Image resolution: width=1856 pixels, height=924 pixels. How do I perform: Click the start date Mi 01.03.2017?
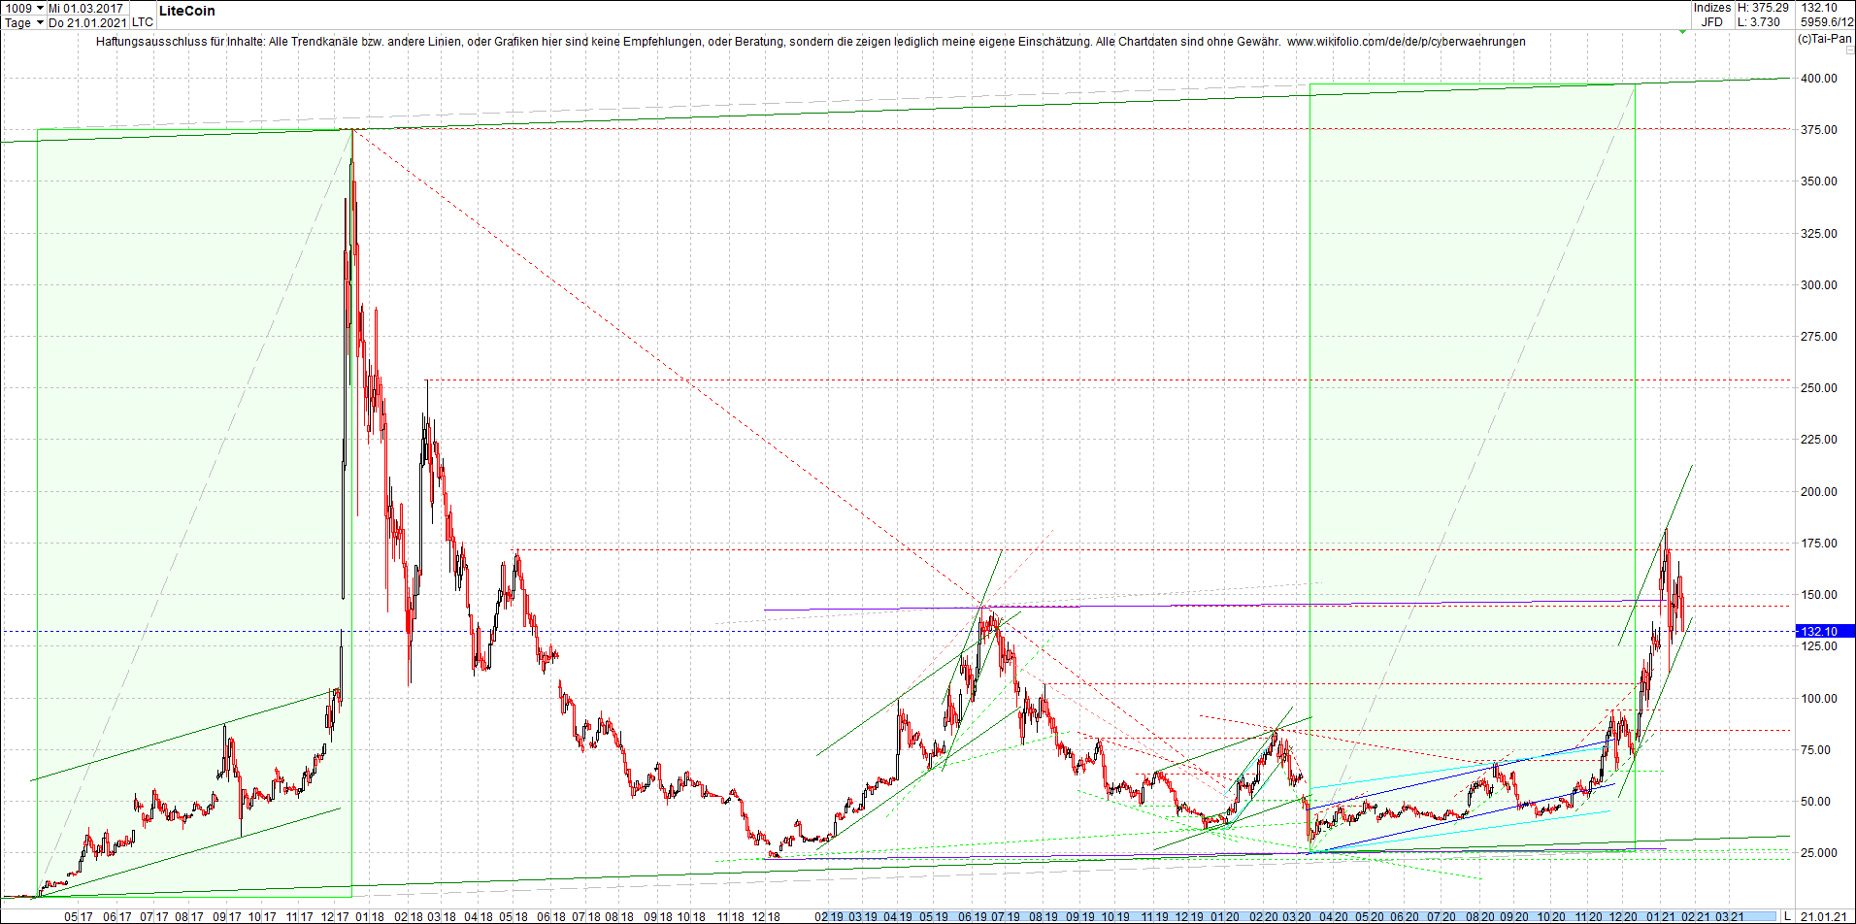pyautogui.click(x=86, y=8)
